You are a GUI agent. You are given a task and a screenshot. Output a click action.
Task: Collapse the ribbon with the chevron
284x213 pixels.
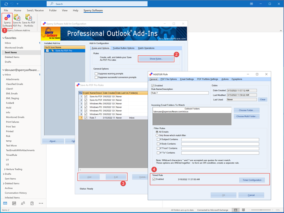point(281,30)
